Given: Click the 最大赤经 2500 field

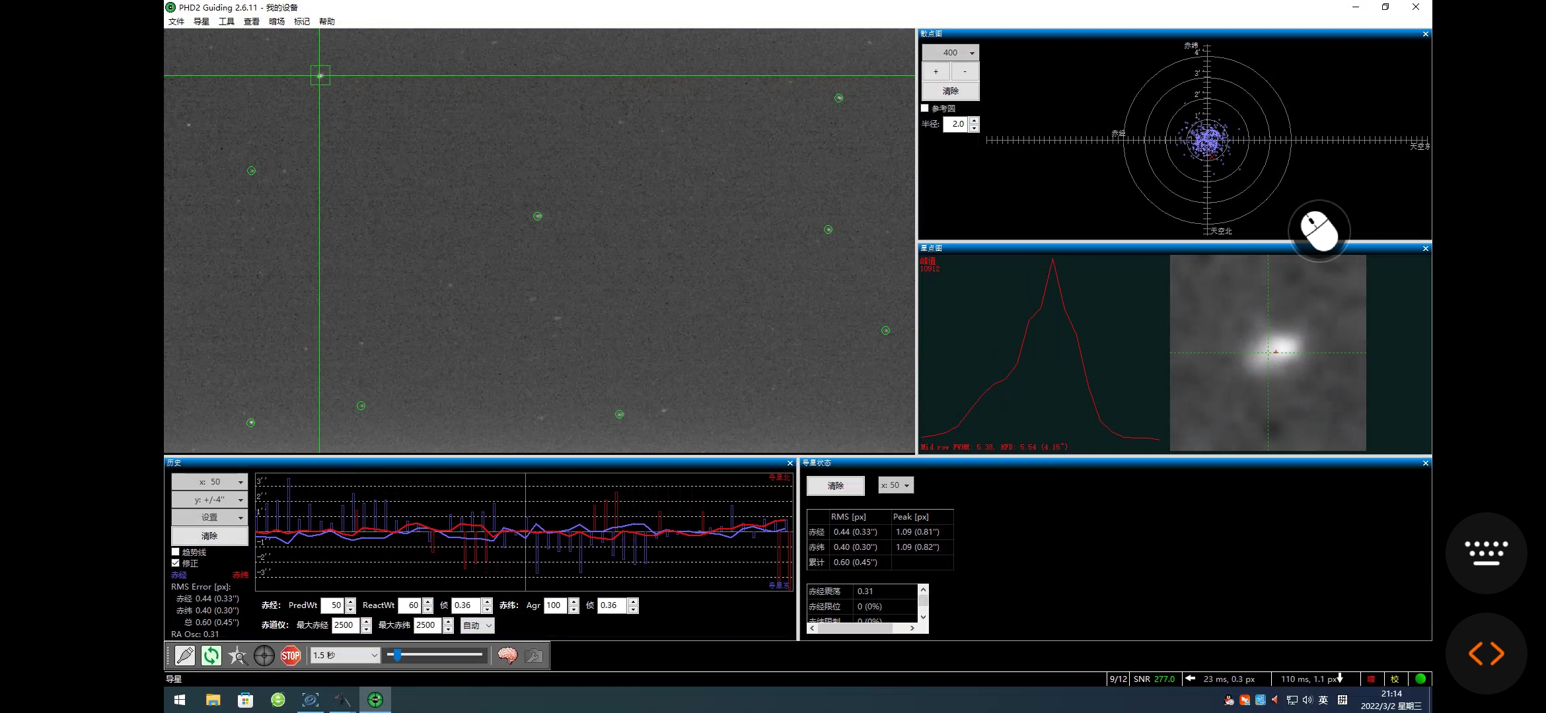Looking at the screenshot, I should (x=346, y=625).
